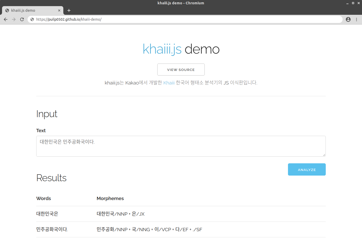The height and width of the screenshot is (246, 362).
Task: Maximize the Chromium window
Action: click(x=353, y=3)
